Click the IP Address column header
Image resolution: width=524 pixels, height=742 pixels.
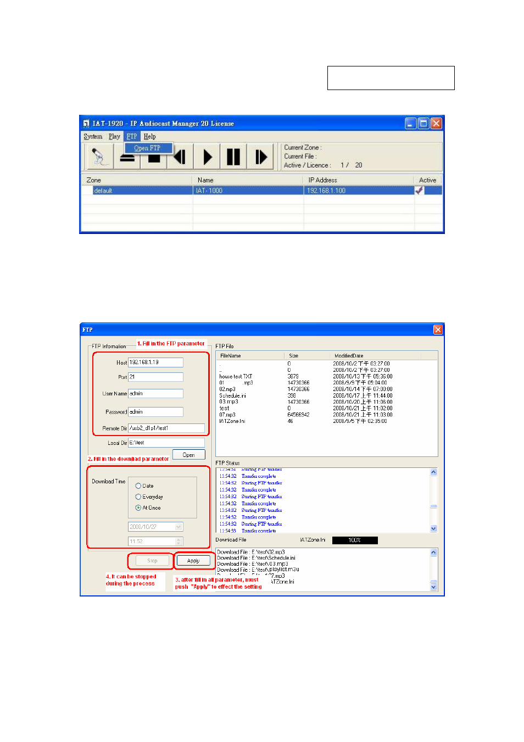[359, 180]
